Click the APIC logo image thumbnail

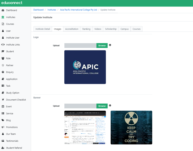(85, 67)
